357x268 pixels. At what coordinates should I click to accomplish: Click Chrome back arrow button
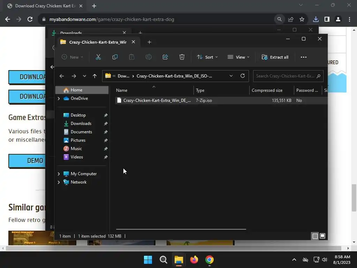click(8, 20)
